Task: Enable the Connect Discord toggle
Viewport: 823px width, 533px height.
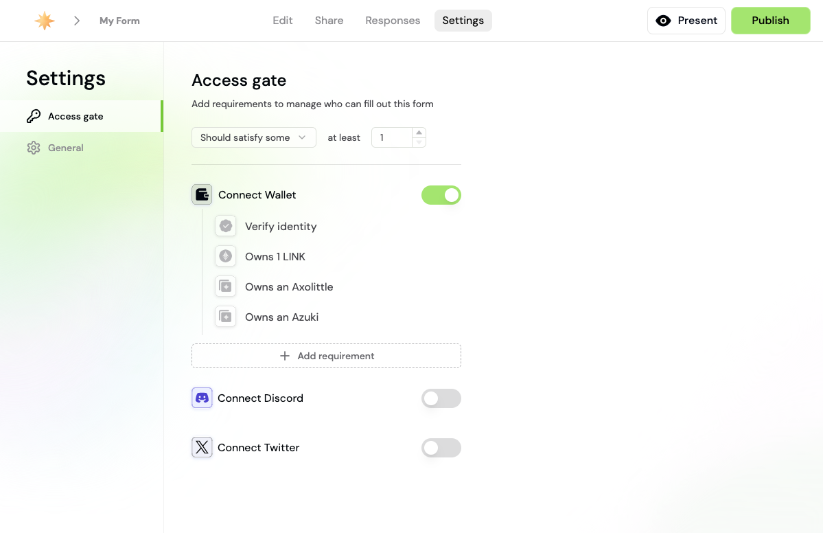Action: coord(441,398)
